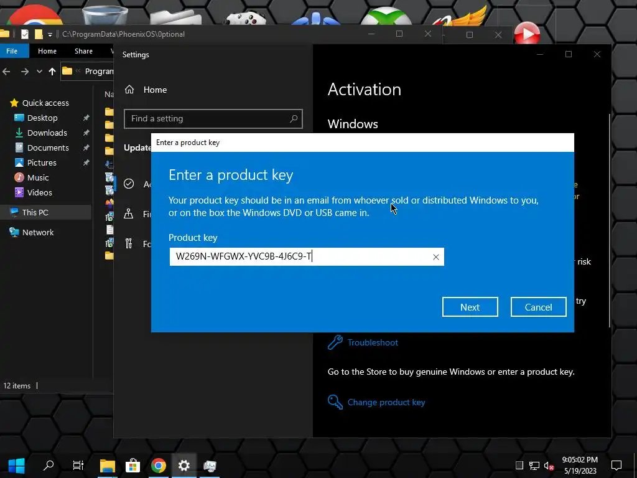This screenshot has width=637, height=478.
Task: Click inside the Product key text box
Action: coord(307,256)
